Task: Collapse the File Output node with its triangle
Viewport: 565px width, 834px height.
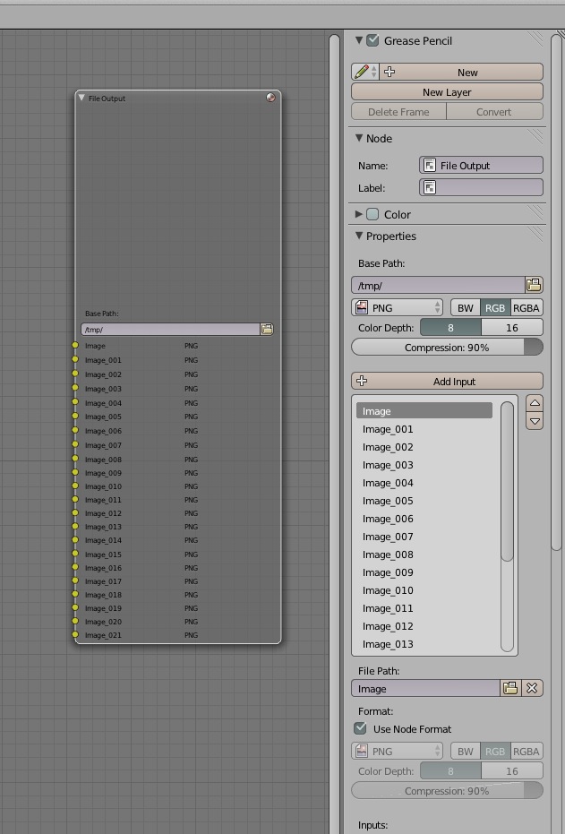Action: pos(81,98)
